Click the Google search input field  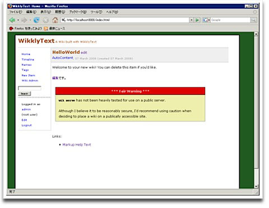coord(230,20)
